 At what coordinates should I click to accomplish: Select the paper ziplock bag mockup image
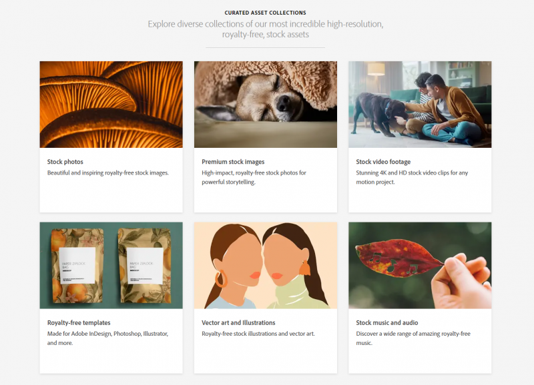(111, 265)
